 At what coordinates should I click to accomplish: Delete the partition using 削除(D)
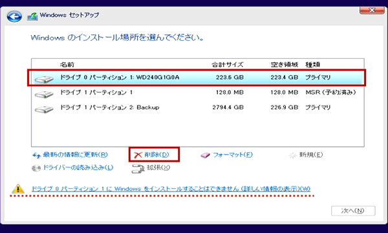pyautogui.click(x=156, y=155)
